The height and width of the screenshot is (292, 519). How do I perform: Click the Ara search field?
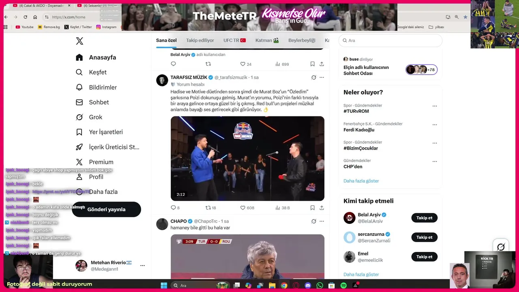point(390,41)
